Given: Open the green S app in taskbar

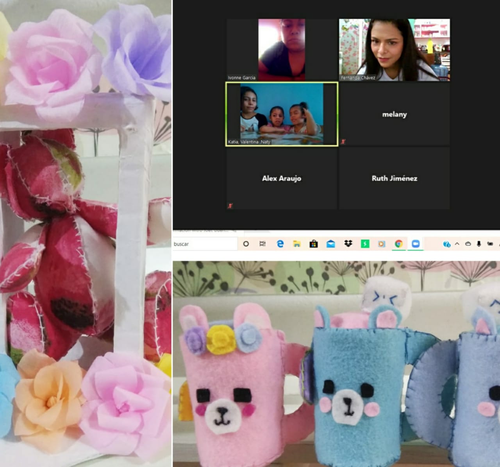Looking at the screenshot, I should coord(365,244).
